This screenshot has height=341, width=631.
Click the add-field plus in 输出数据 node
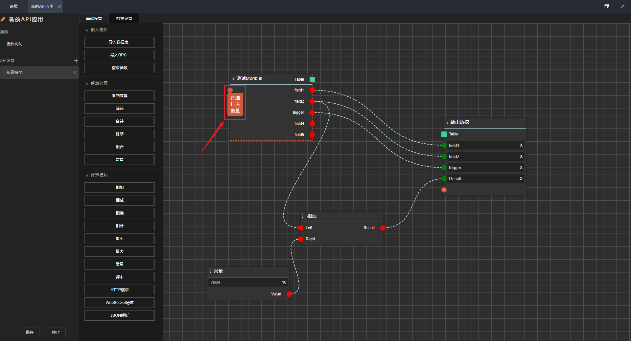pos(444,190)
